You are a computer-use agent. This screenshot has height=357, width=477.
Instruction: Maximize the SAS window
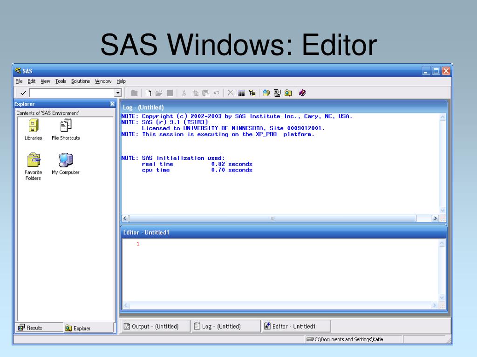click(436, 71)
